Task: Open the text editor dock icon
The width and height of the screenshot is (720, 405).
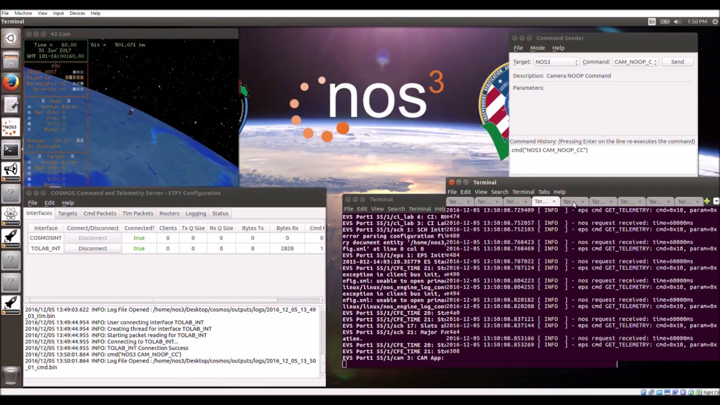Action: coord(11,105)
